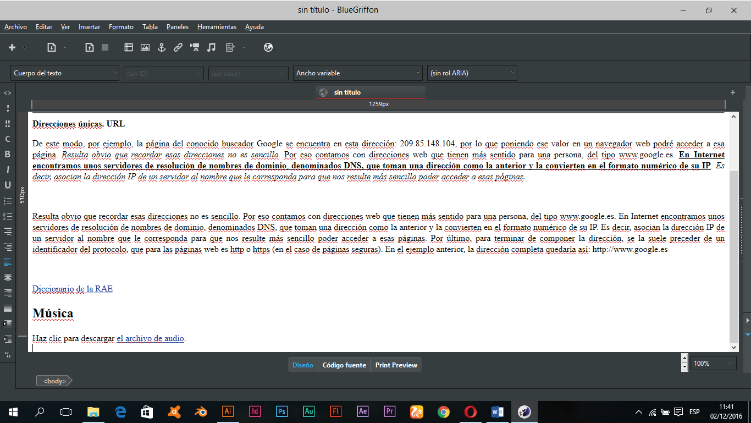Insert audio with the music note icon
Viewport: 751px width, 423px height.
tap(211, 47)
